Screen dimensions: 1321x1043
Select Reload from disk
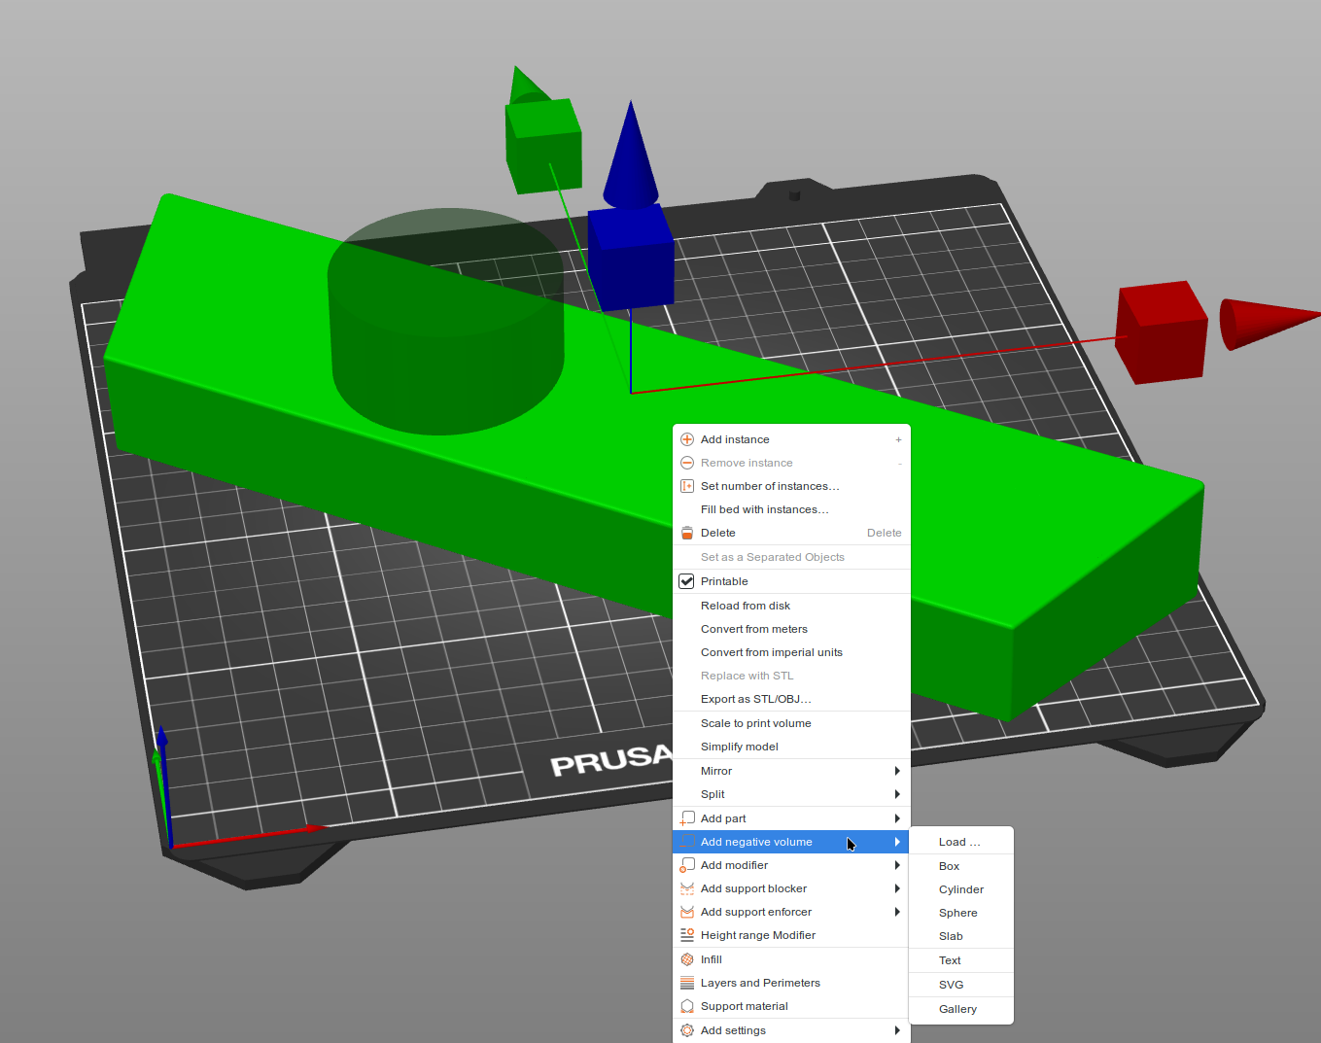(791, 606)
